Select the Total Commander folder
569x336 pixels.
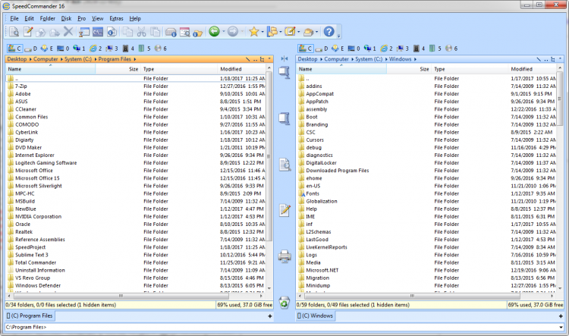click(x=36, y=262)
